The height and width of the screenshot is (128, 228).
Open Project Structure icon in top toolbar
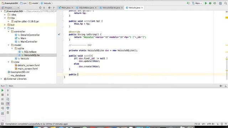[221, 3]
